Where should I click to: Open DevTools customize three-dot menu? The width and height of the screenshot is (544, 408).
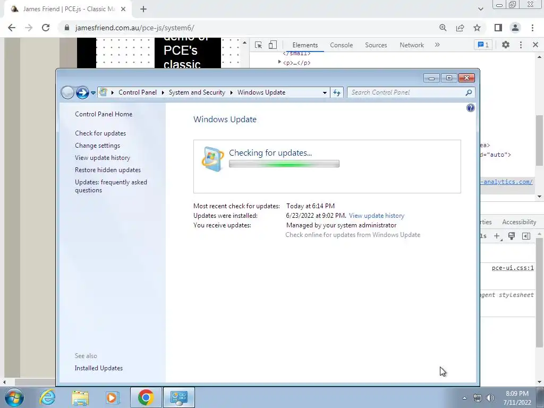pos(521,45)
